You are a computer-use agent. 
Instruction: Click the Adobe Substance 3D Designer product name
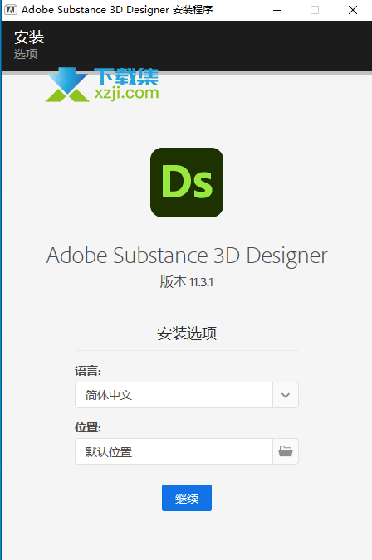point(187,256)
